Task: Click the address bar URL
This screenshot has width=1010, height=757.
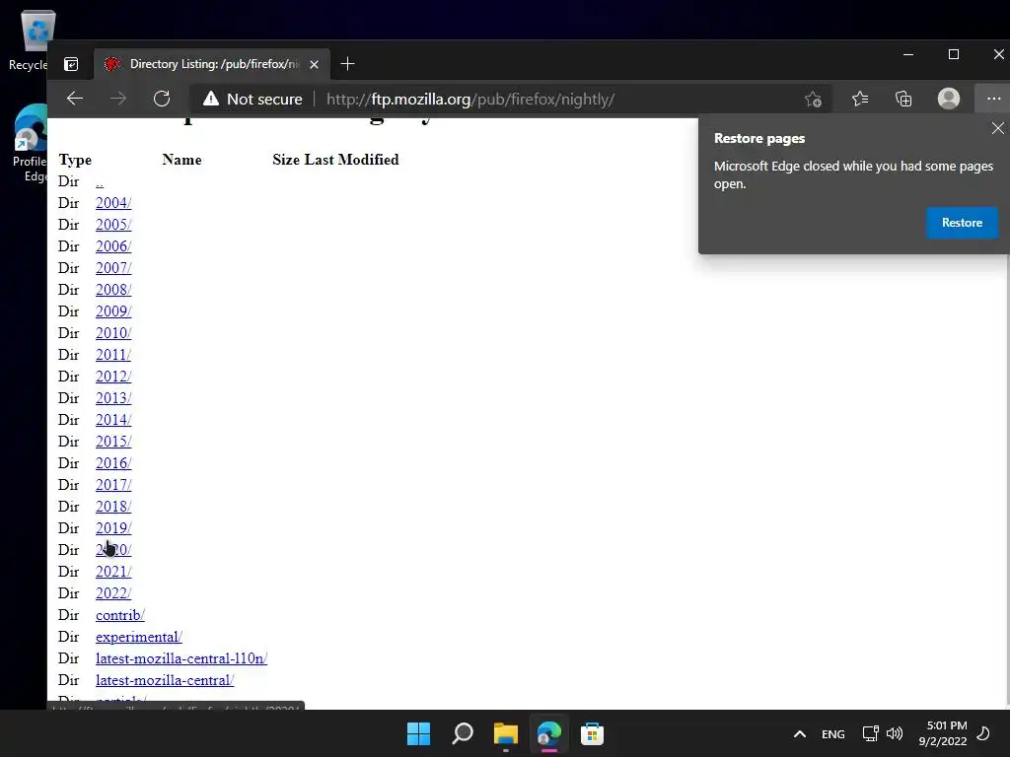Action: pos(470,100)
